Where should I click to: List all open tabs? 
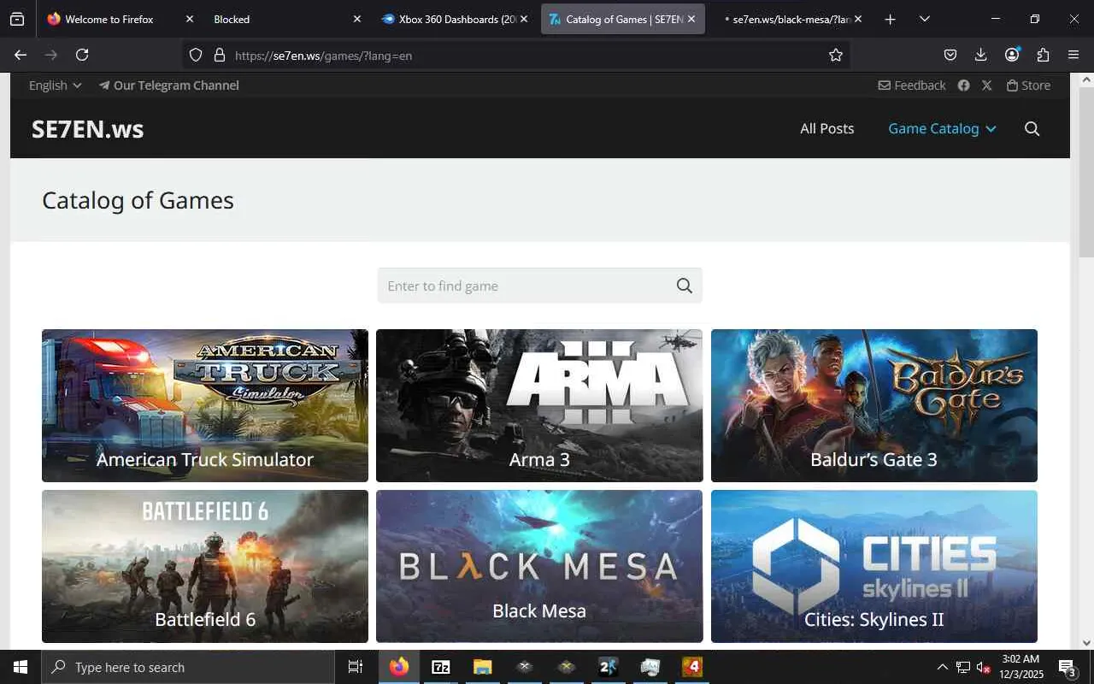tap(924, 19)
